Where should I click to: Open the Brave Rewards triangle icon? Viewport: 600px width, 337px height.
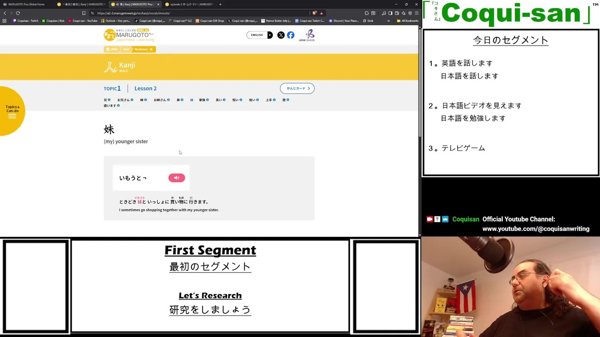(x=322, y=13)
